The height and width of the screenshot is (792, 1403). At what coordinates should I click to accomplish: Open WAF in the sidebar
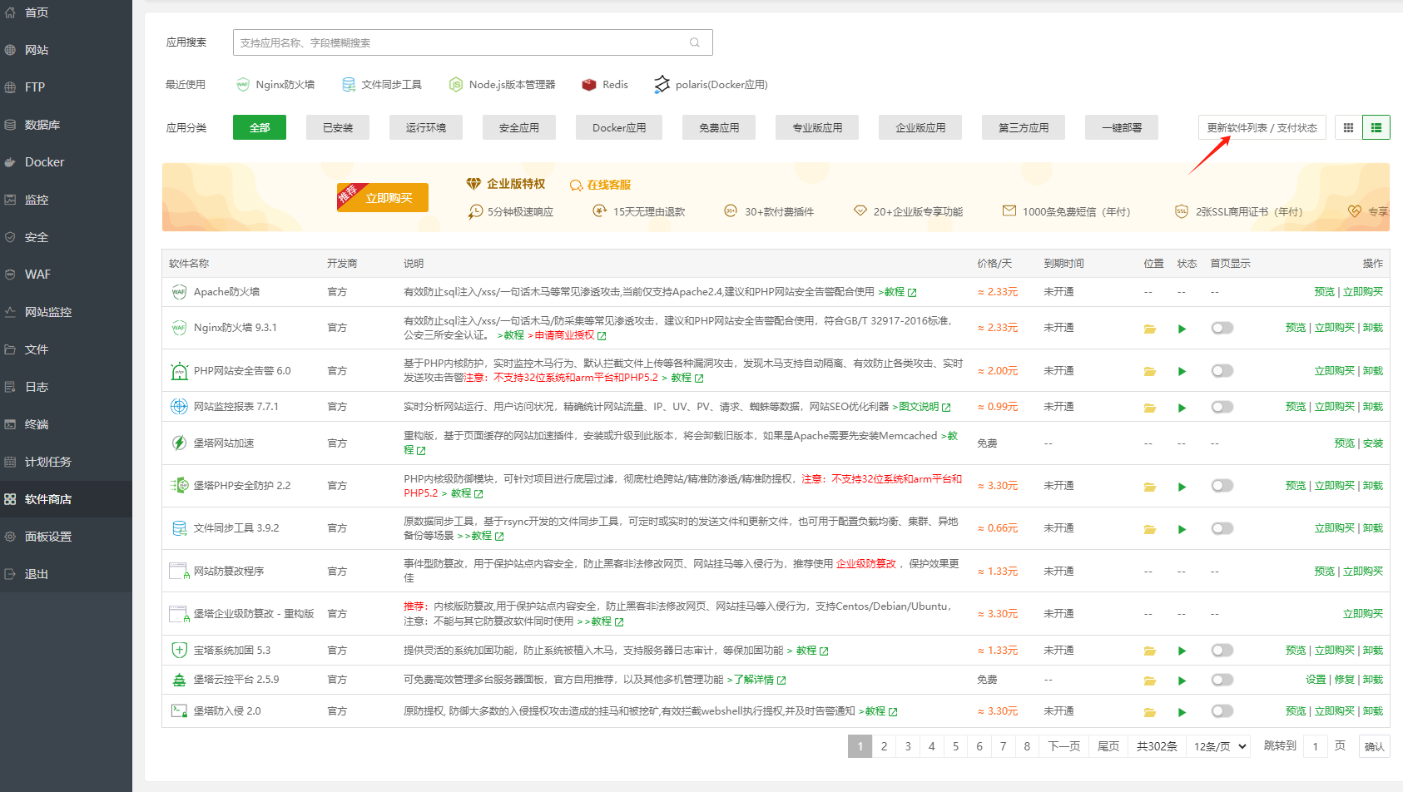point(66,275)
